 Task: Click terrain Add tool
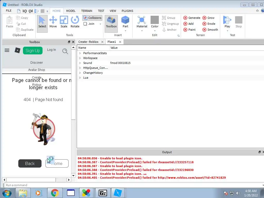point(188,24)
